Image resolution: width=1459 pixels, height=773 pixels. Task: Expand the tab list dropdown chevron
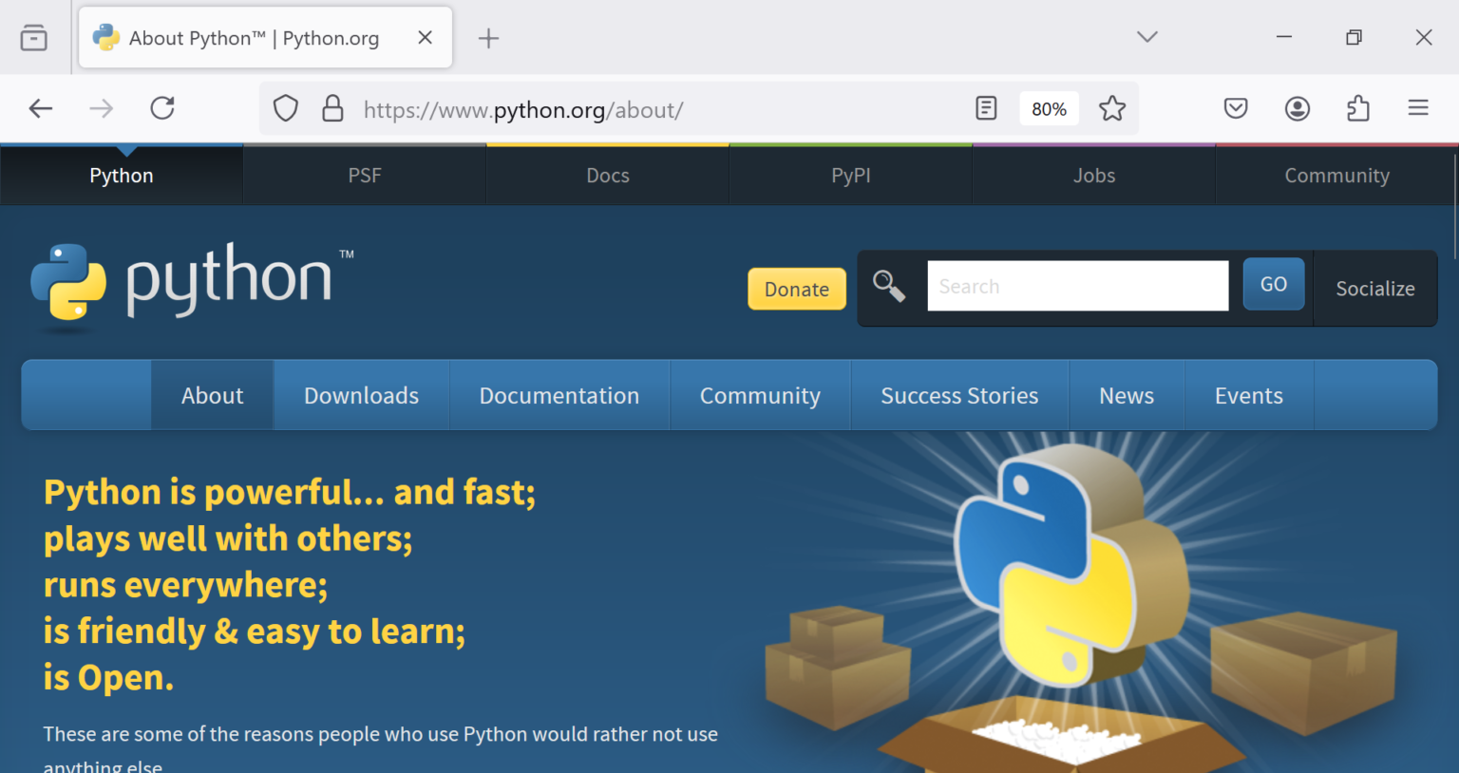coord(1146,37)
